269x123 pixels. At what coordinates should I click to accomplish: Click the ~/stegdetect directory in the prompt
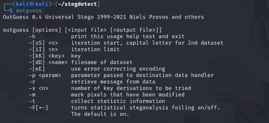[78, 4]
